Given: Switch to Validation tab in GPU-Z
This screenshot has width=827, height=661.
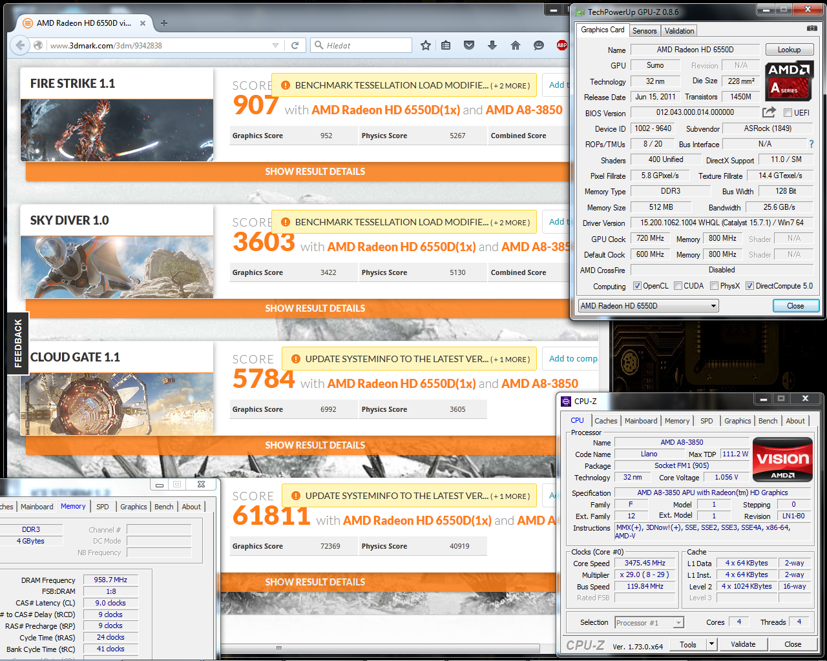Looking at the screenshot, I should [679, 30].
